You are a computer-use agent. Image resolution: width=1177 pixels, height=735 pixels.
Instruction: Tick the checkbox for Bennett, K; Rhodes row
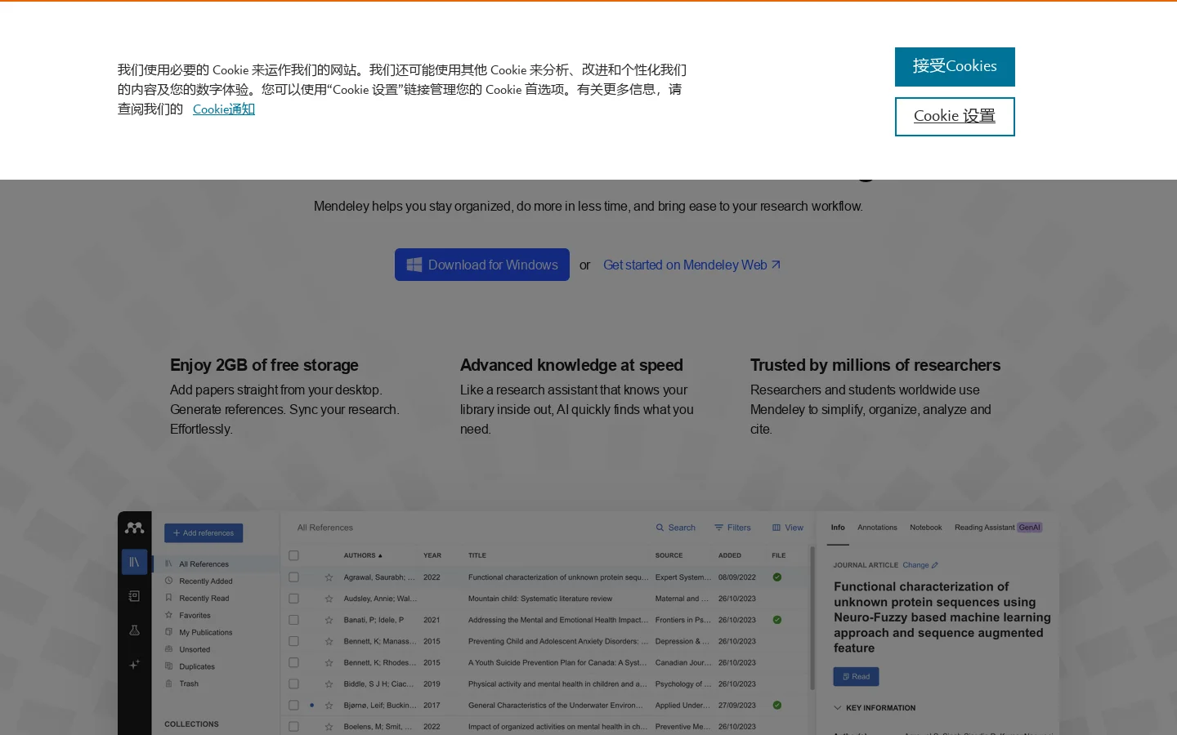click(x=293, y=662)
